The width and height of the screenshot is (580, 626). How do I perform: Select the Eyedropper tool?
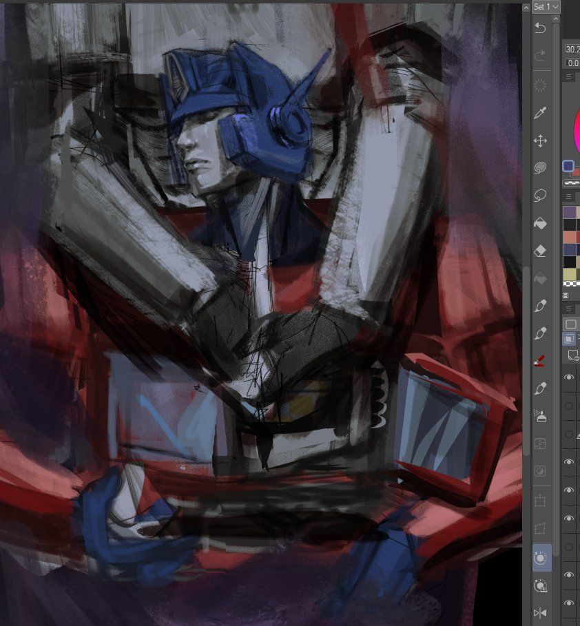point(540,113)
